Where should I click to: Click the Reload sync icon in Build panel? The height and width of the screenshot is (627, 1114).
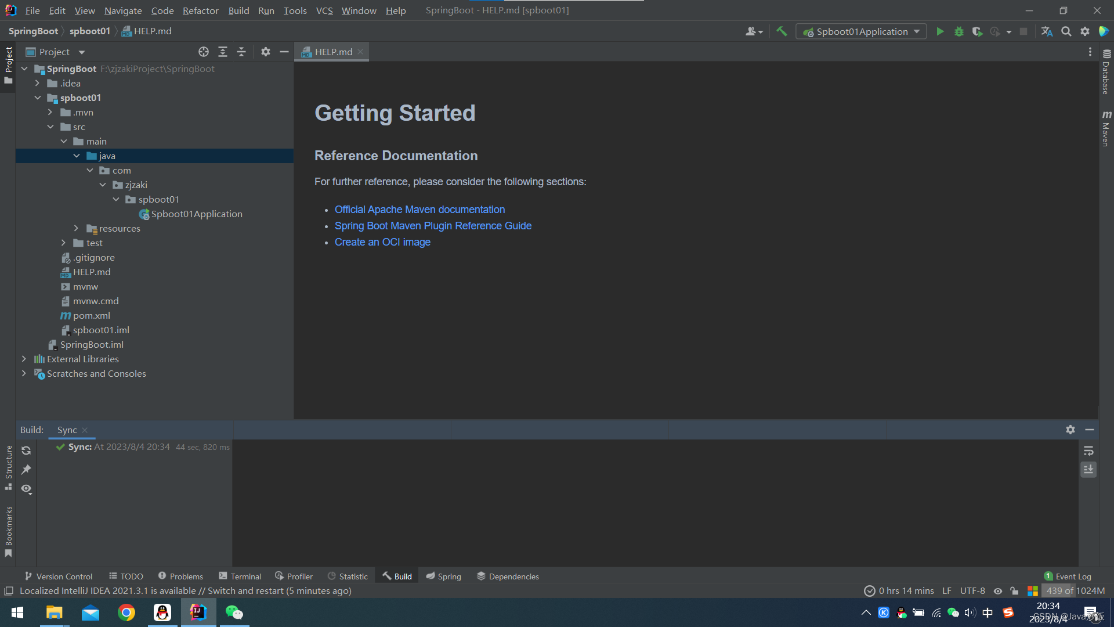(26, 451)
